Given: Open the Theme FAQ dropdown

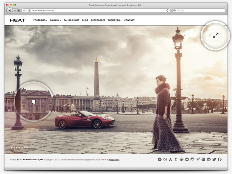Looking at the screenshot, I should tap(114, 20).
